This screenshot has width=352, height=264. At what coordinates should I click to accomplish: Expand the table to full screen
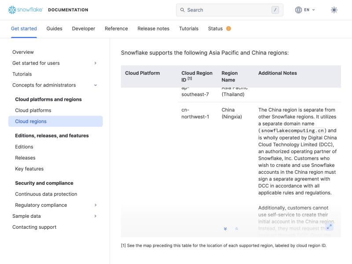click(329, 227)
